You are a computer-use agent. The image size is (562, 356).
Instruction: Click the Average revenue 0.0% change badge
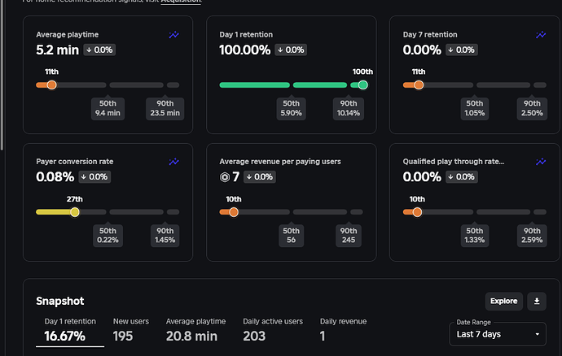(260, 176)
